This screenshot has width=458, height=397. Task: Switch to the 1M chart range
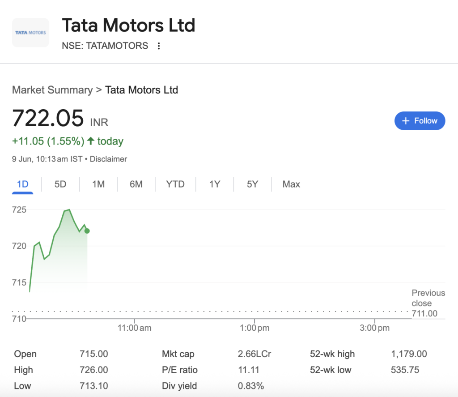(98, 184)
